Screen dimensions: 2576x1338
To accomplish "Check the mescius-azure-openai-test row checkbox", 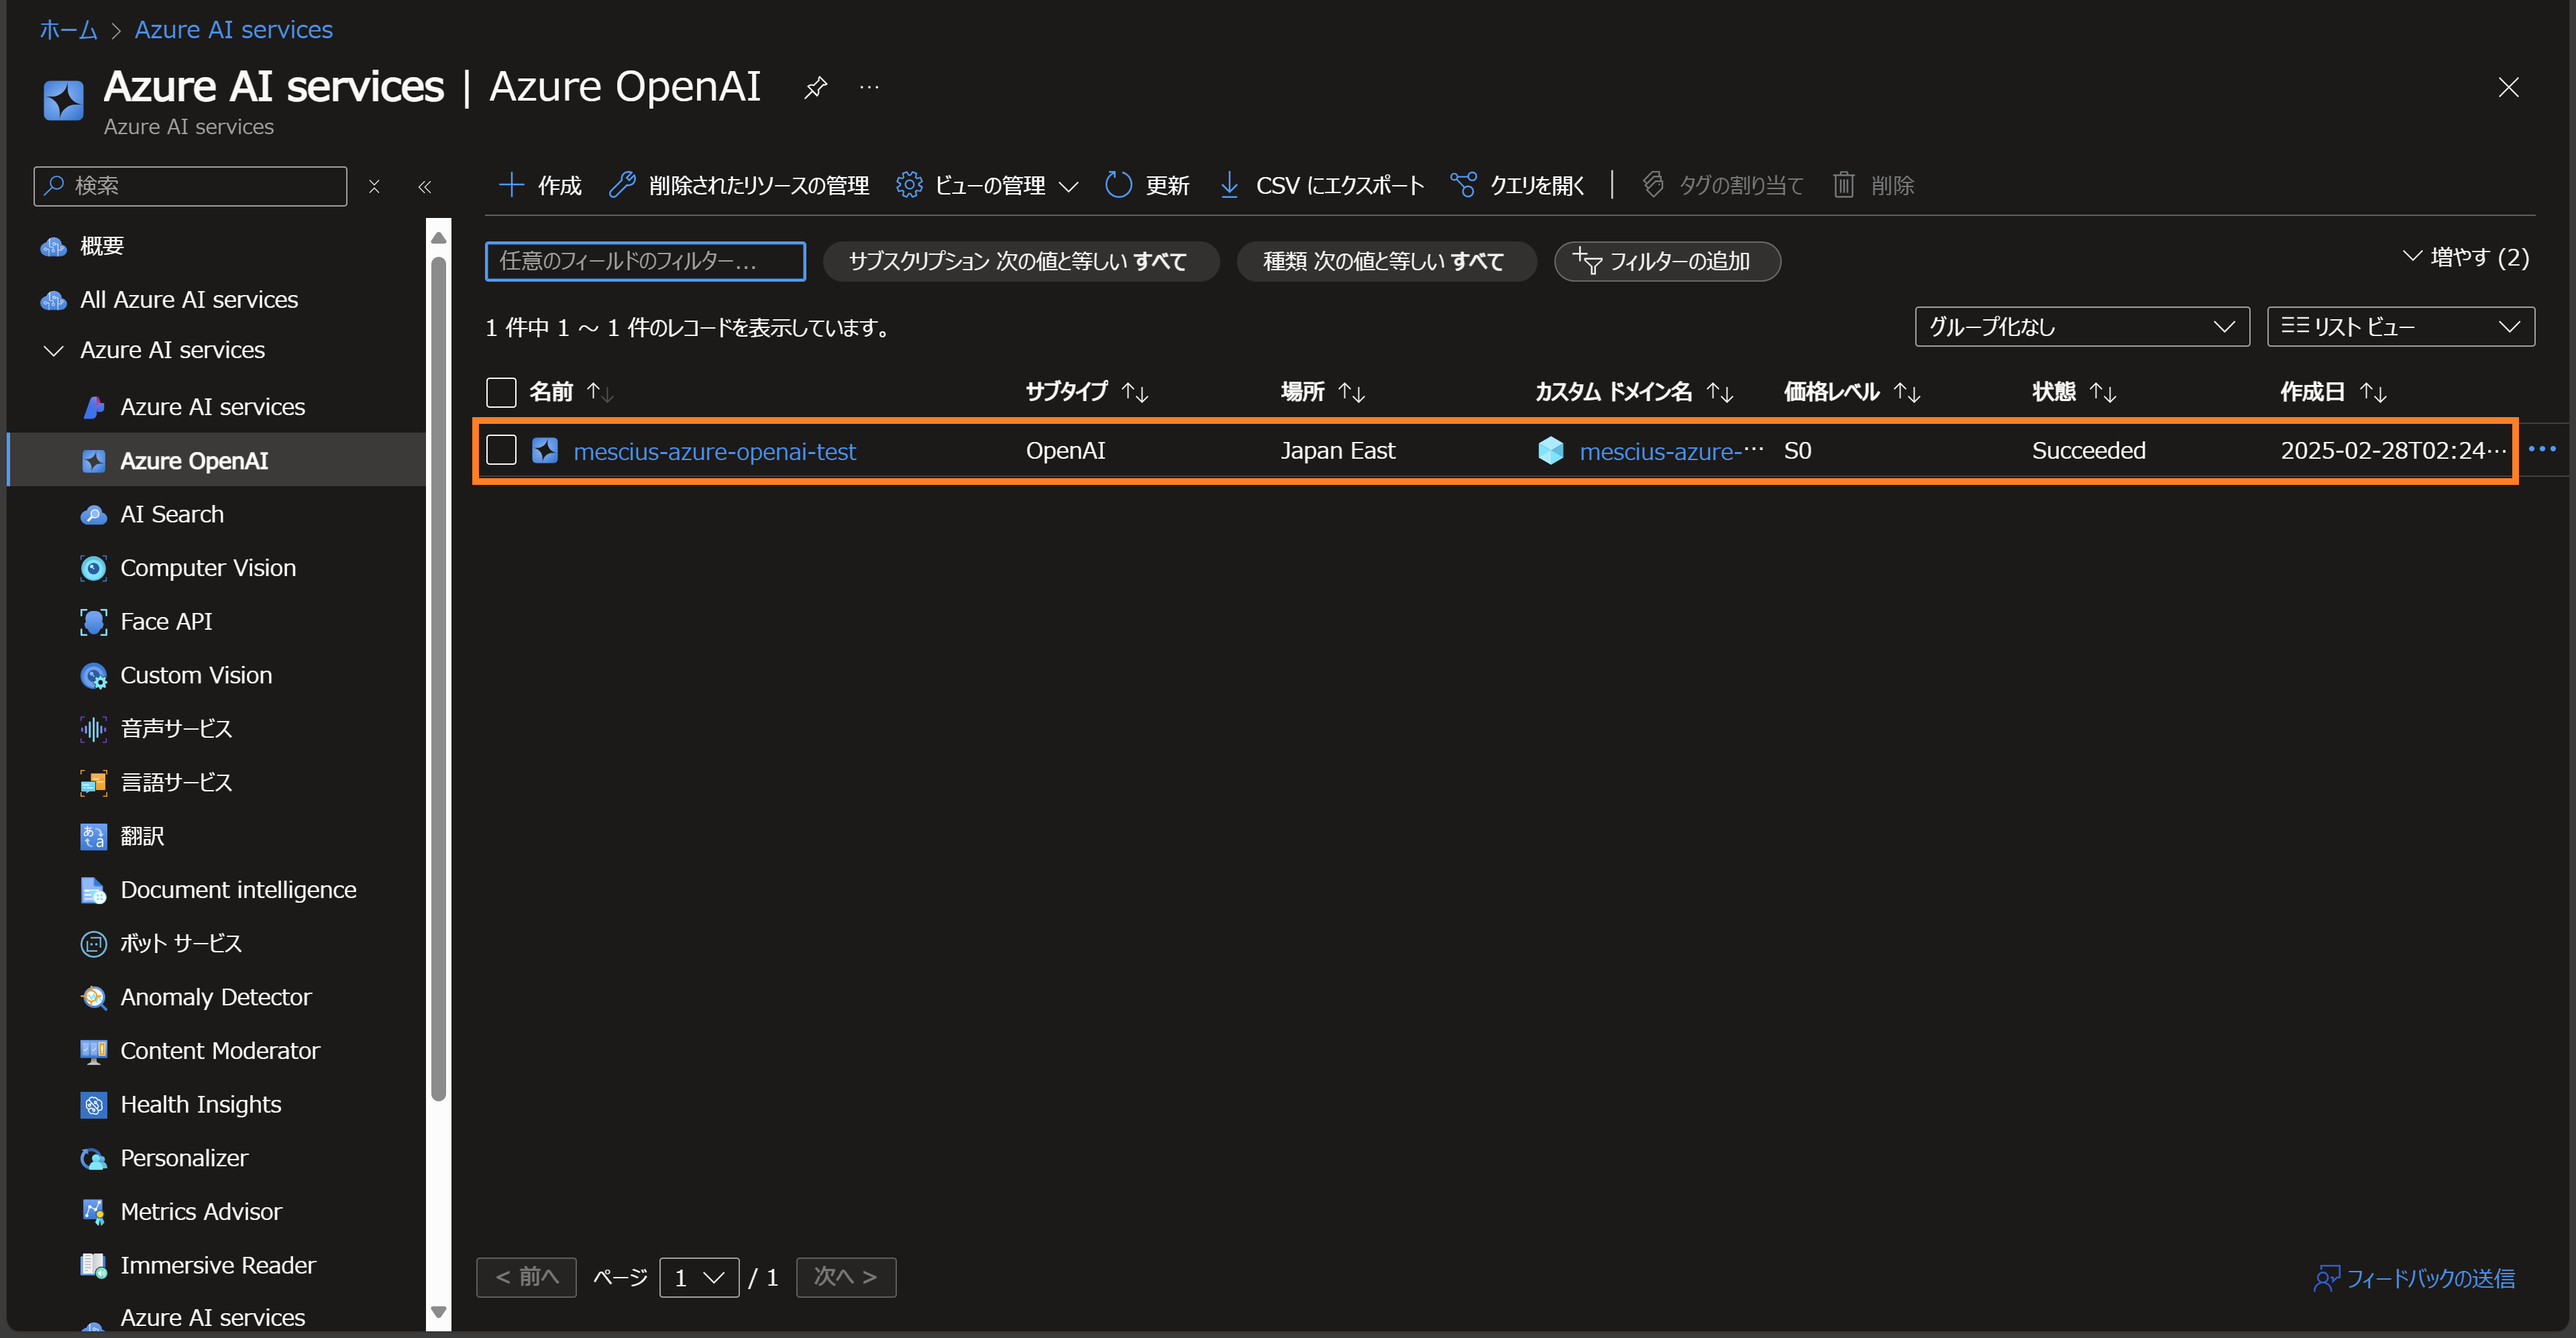I will pyautogui.click(x=501, y=450).
